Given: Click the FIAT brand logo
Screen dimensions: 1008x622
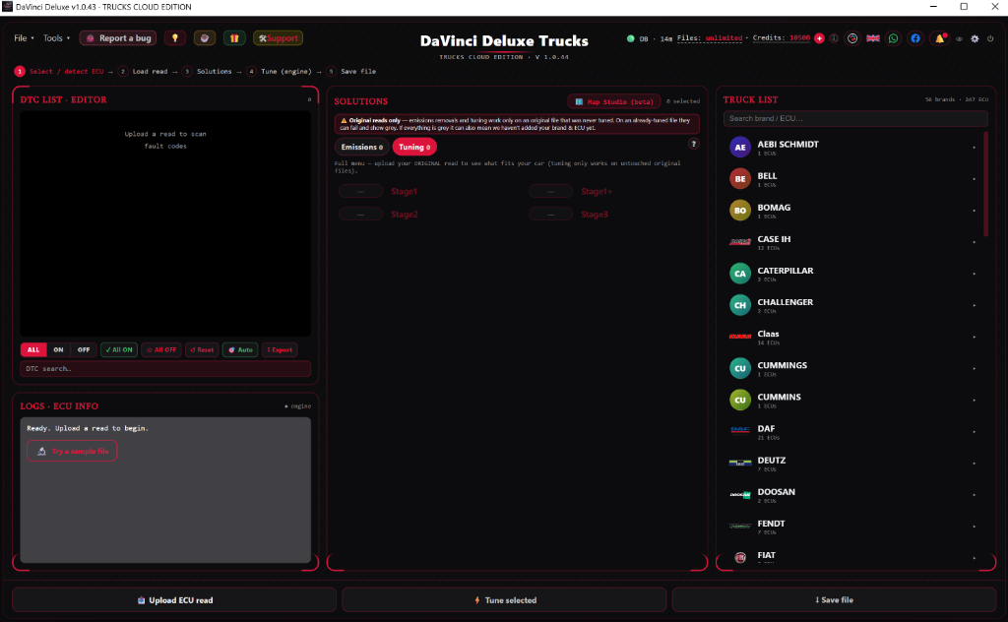Looking at the screenshot, I should 740,557.
